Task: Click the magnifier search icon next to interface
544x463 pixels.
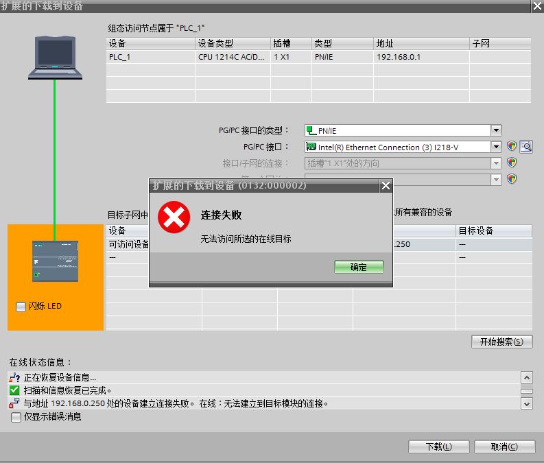Action: (x=526, y=147)
